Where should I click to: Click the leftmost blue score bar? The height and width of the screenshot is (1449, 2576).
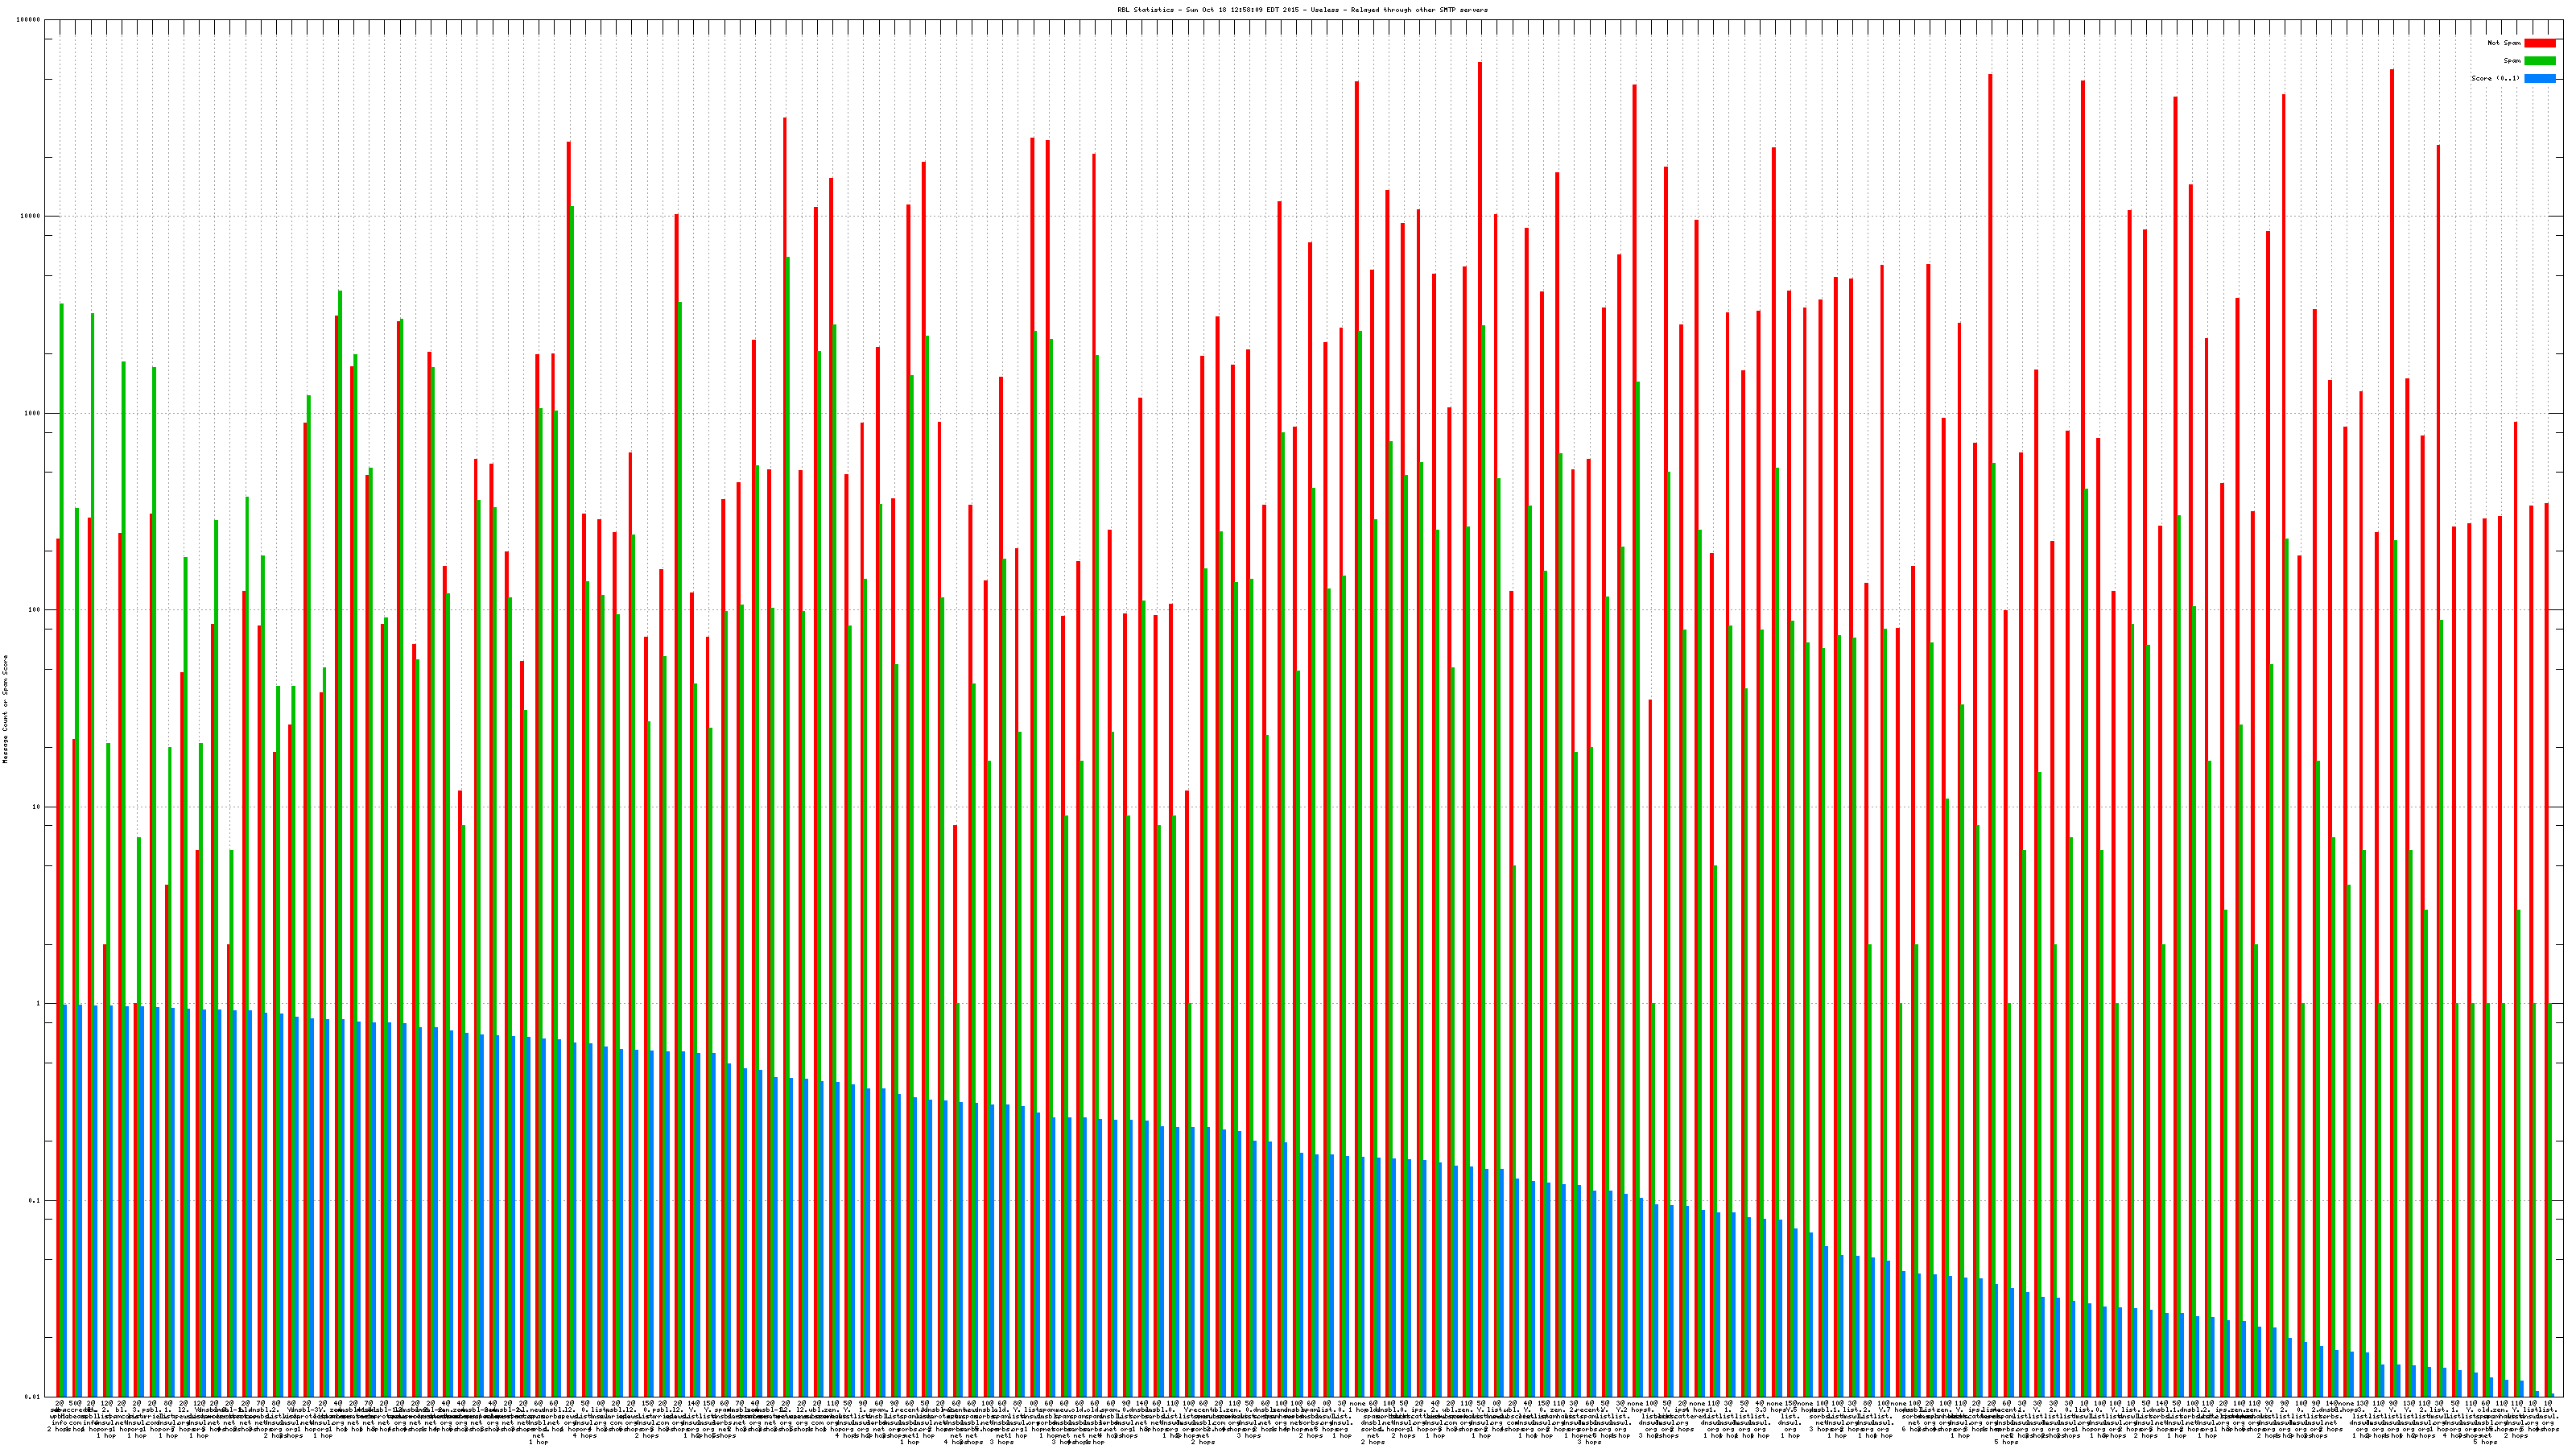(x=65, y=1200)
